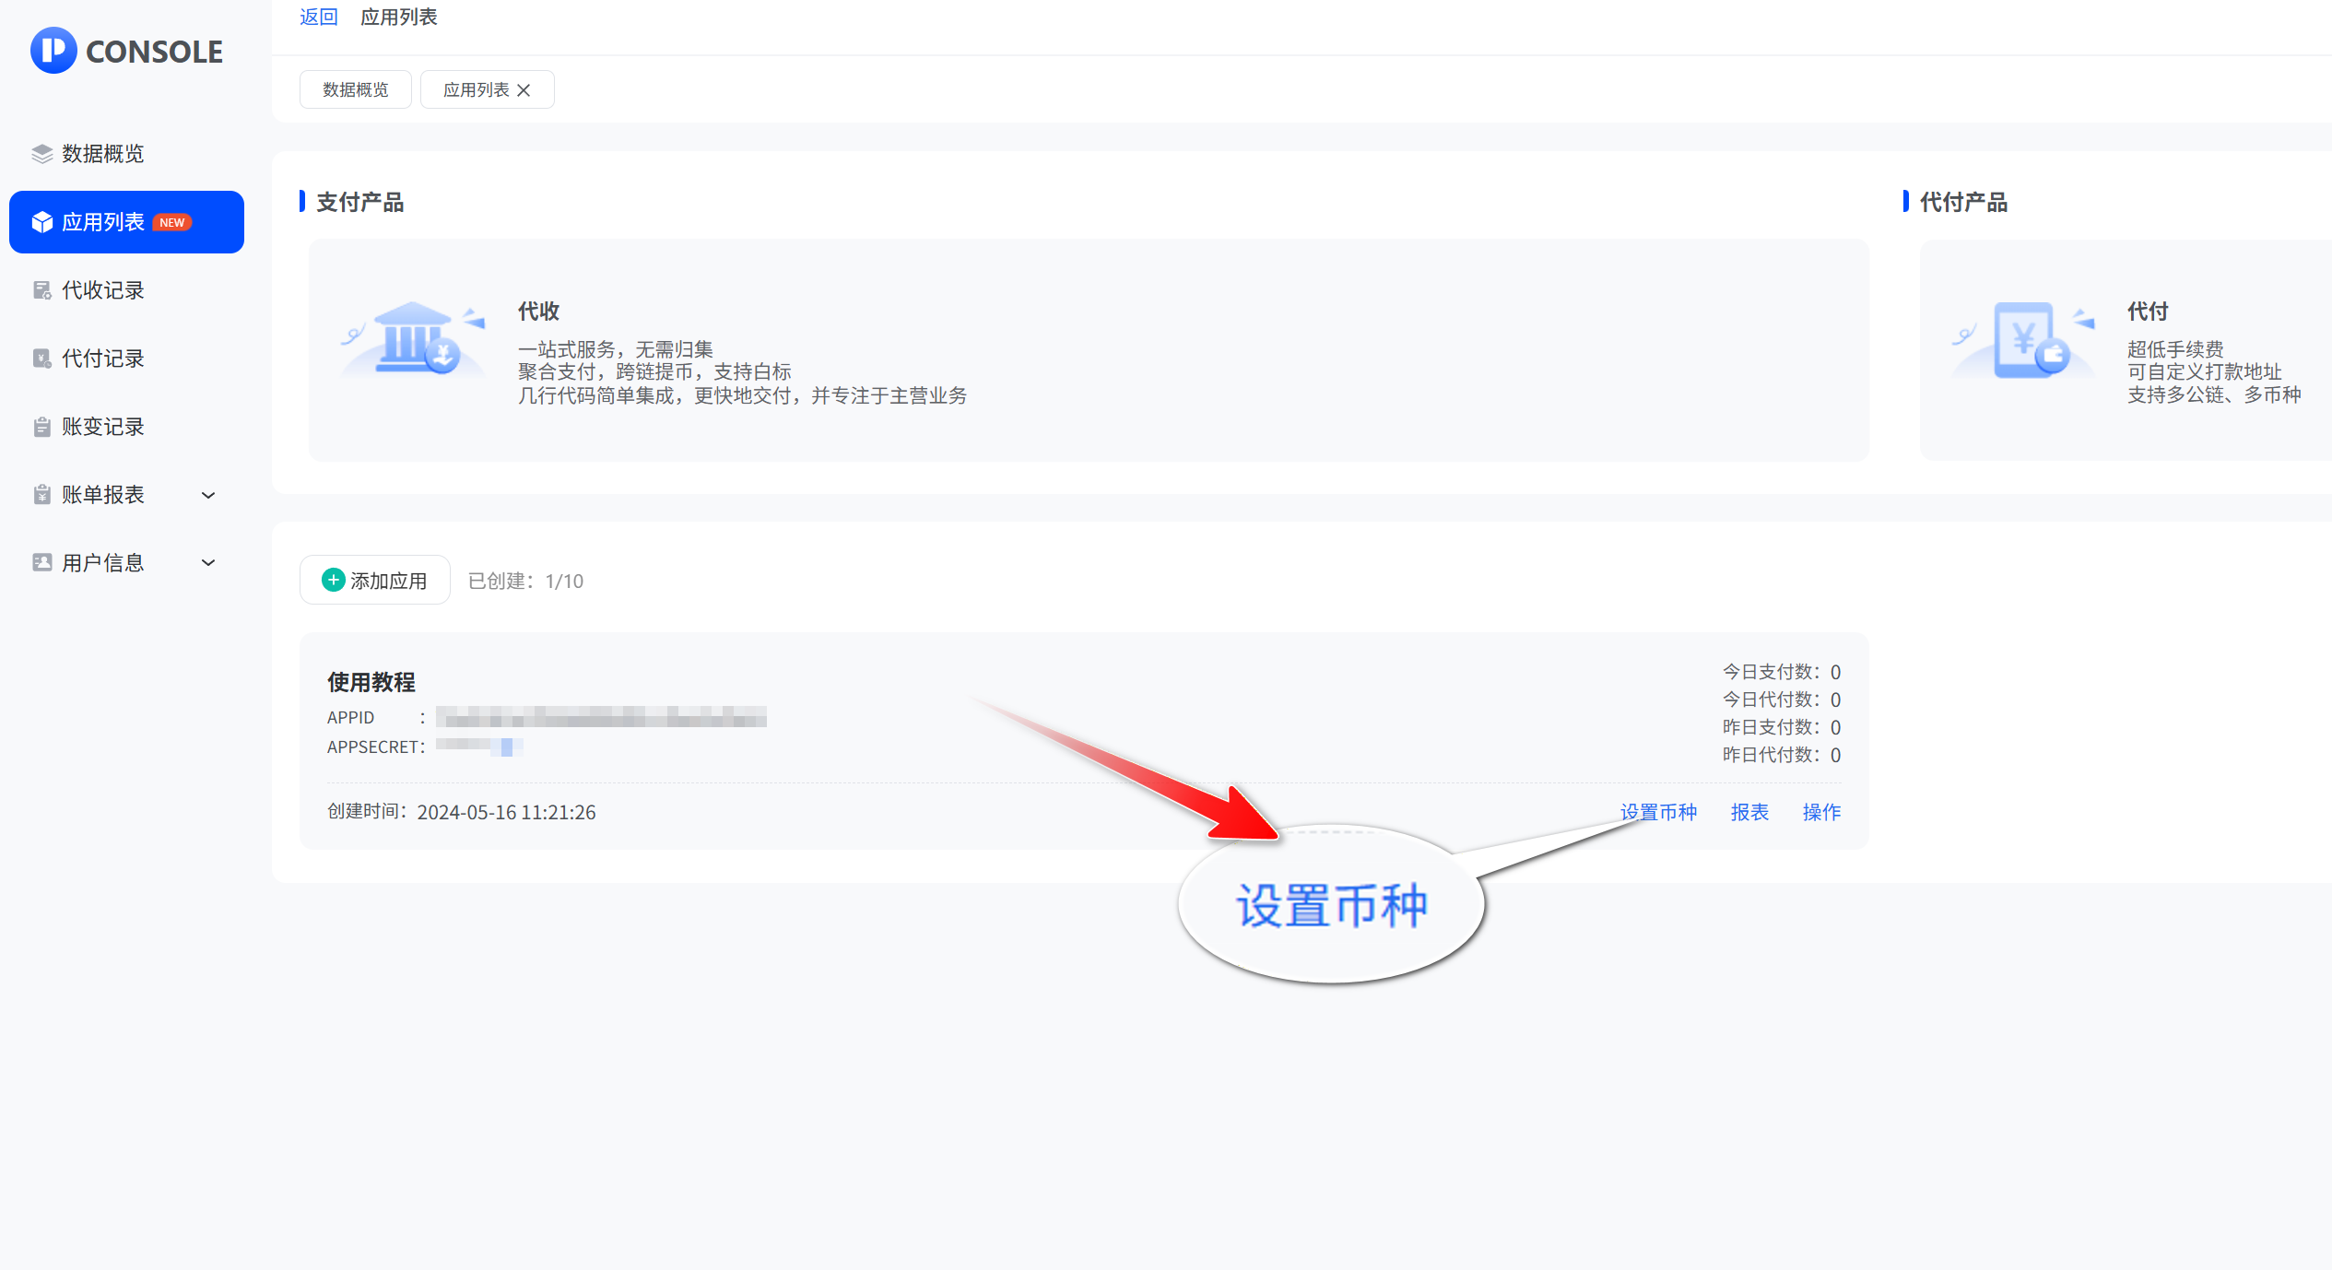2332x1270 pixels.
Task: Click the 返回 link at top
Action: point(318,17)
